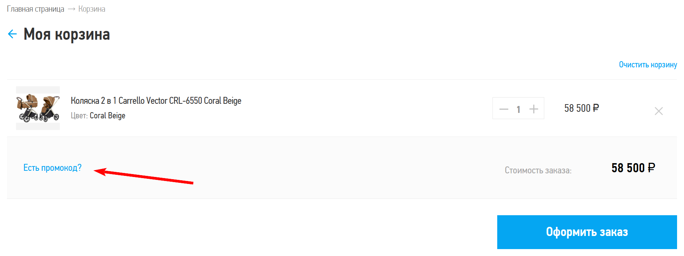Image resolution: width=684 pixels, height=256 pixels.
Task: Click the Корзина breadcrumb item
Action: point(92,9)
